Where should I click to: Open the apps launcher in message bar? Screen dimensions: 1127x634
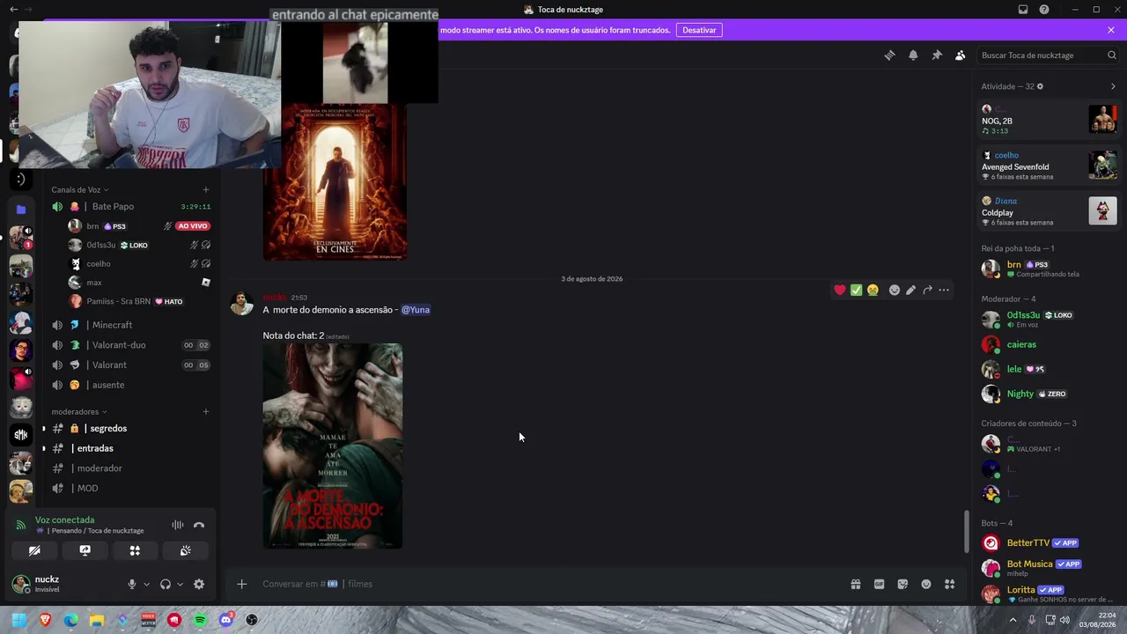949,584
